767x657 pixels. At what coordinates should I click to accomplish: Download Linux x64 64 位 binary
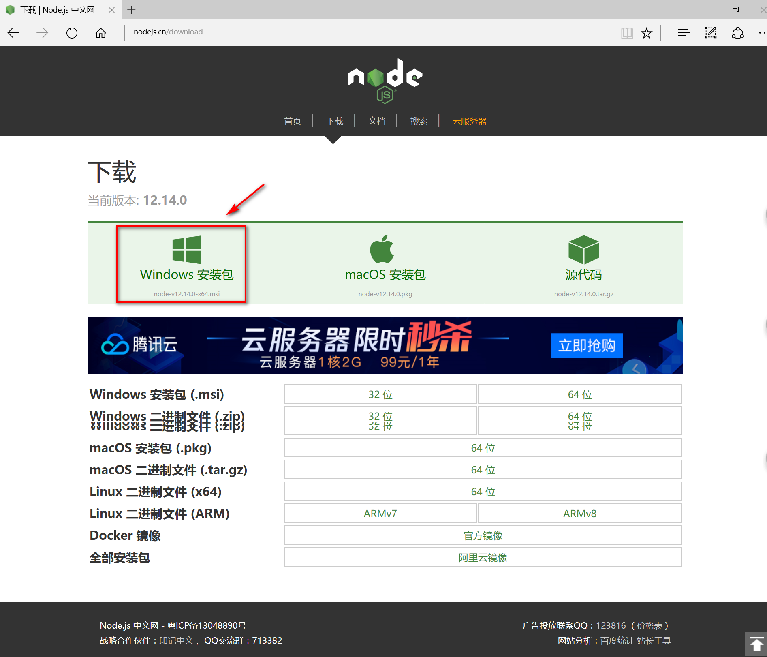[x=483, y=492]
